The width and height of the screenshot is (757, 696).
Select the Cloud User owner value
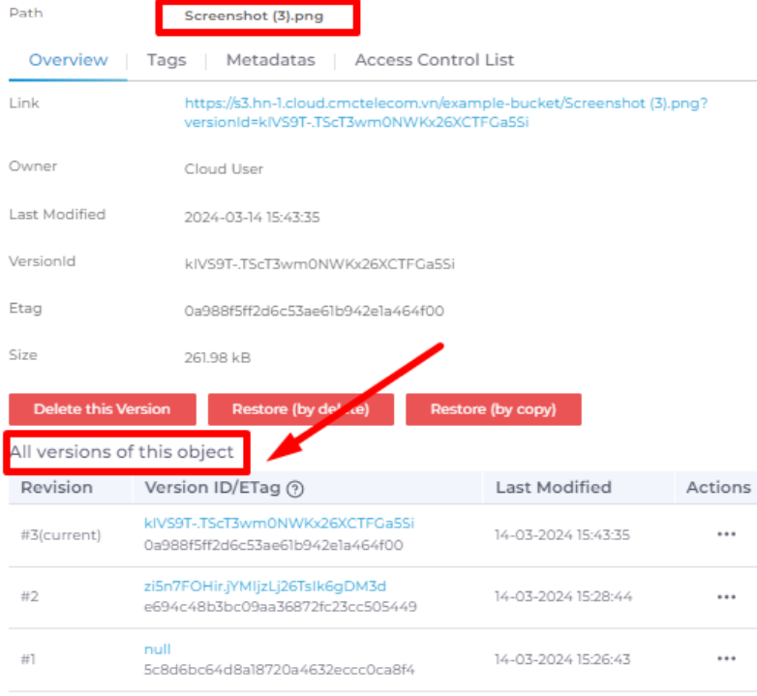[224, 169]
